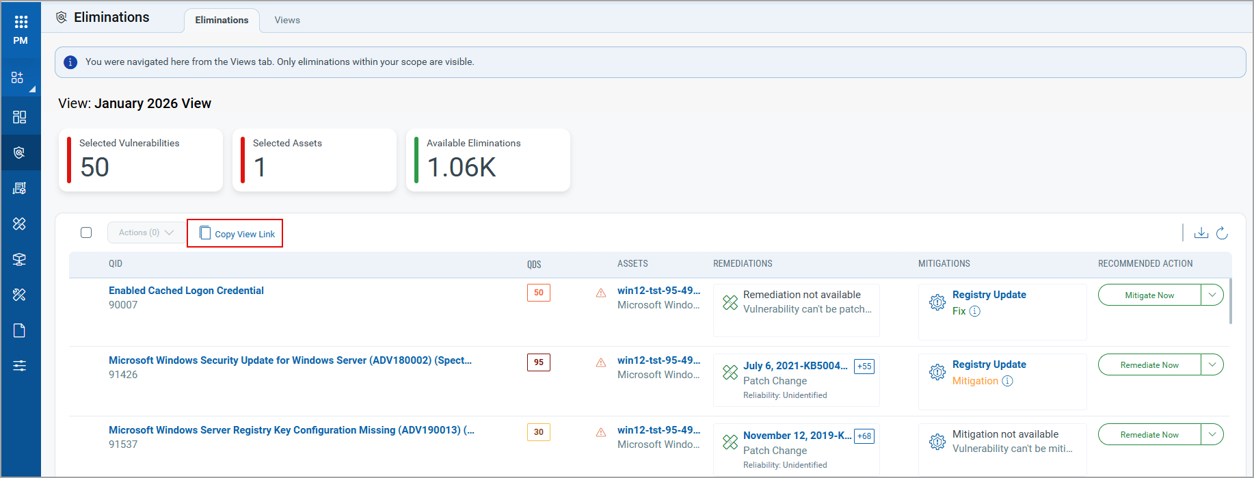Click the refresh icon above the table
The height and width of the screenshot is (478, 1254).
pos(1222,233)
